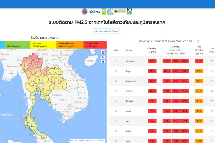Click the fire hotspot icon on map
The height and width of the screenshot is (143, 215).
click(x=103, y=57)
